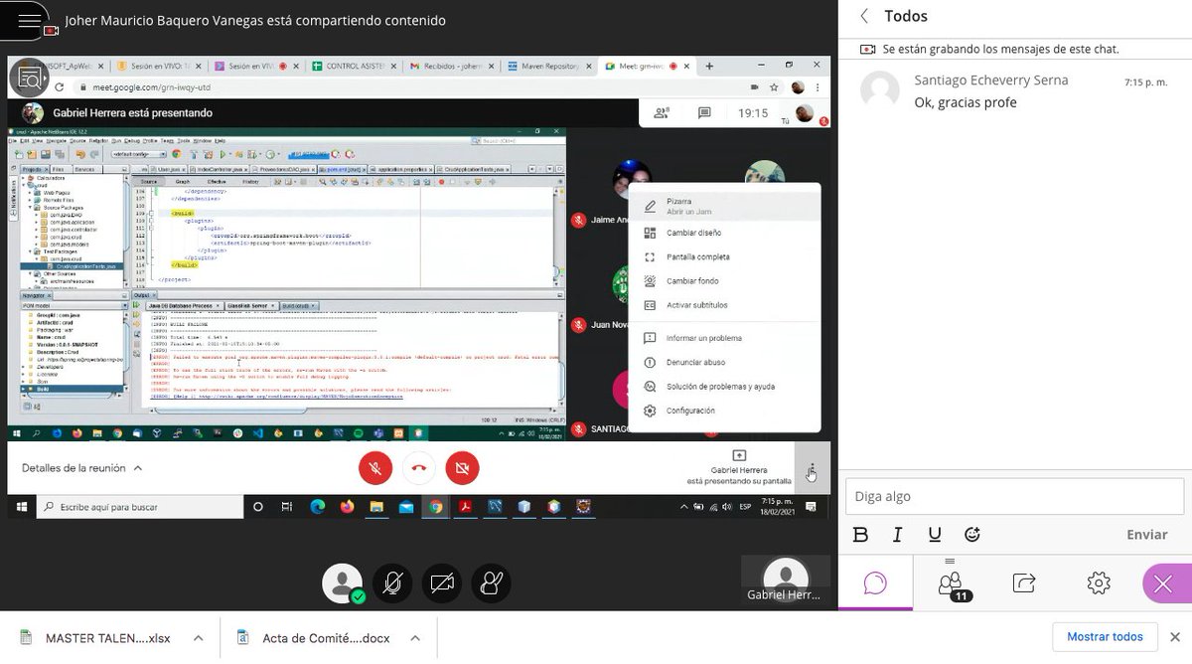Screen dimensions: 1192x664
Task: Select Informar un problema entry
Action: click(725, 338)
